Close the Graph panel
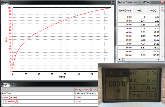Viewport: 165px width, 107px height. (113, 3)
